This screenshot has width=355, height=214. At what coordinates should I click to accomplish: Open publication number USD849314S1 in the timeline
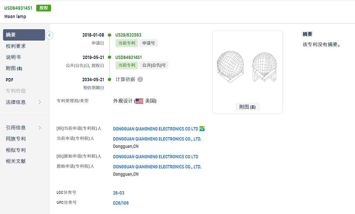[128, 57]
